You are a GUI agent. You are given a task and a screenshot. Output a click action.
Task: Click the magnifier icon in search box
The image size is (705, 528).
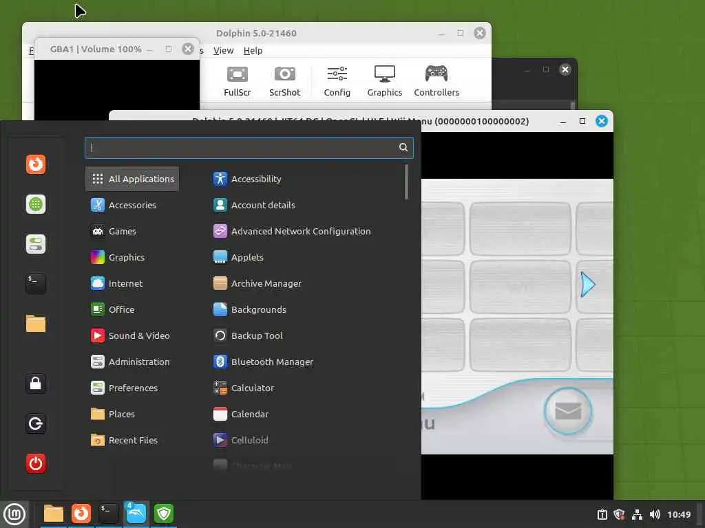(x=403, y=147)
